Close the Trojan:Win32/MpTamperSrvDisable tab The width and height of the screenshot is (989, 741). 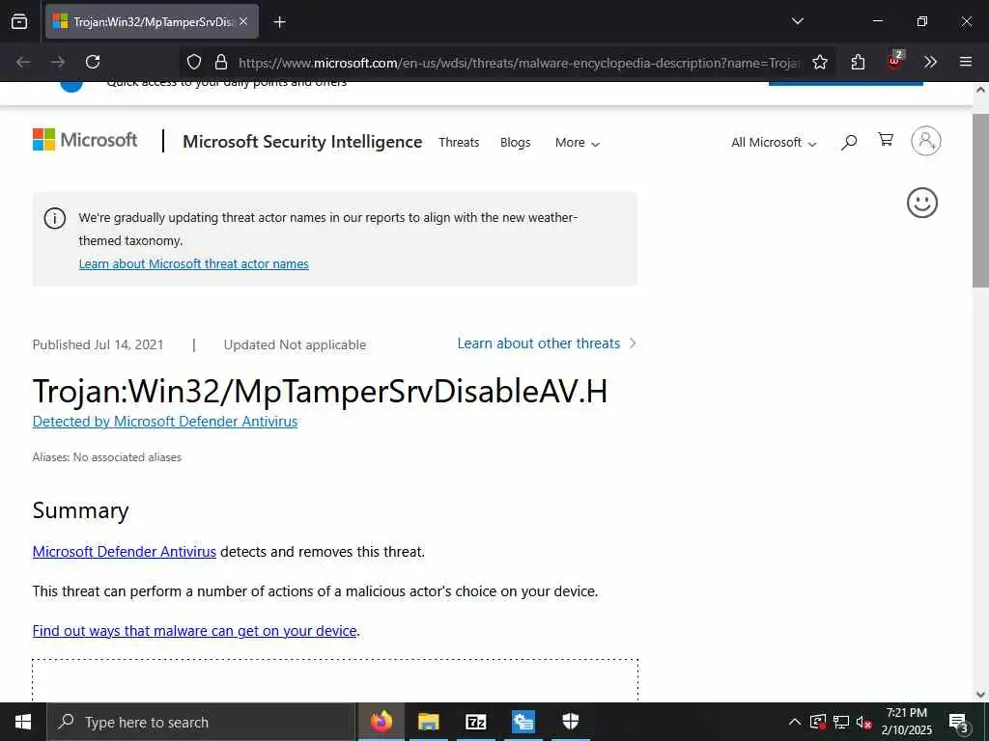pyautogui.click(x=243, y=21)
